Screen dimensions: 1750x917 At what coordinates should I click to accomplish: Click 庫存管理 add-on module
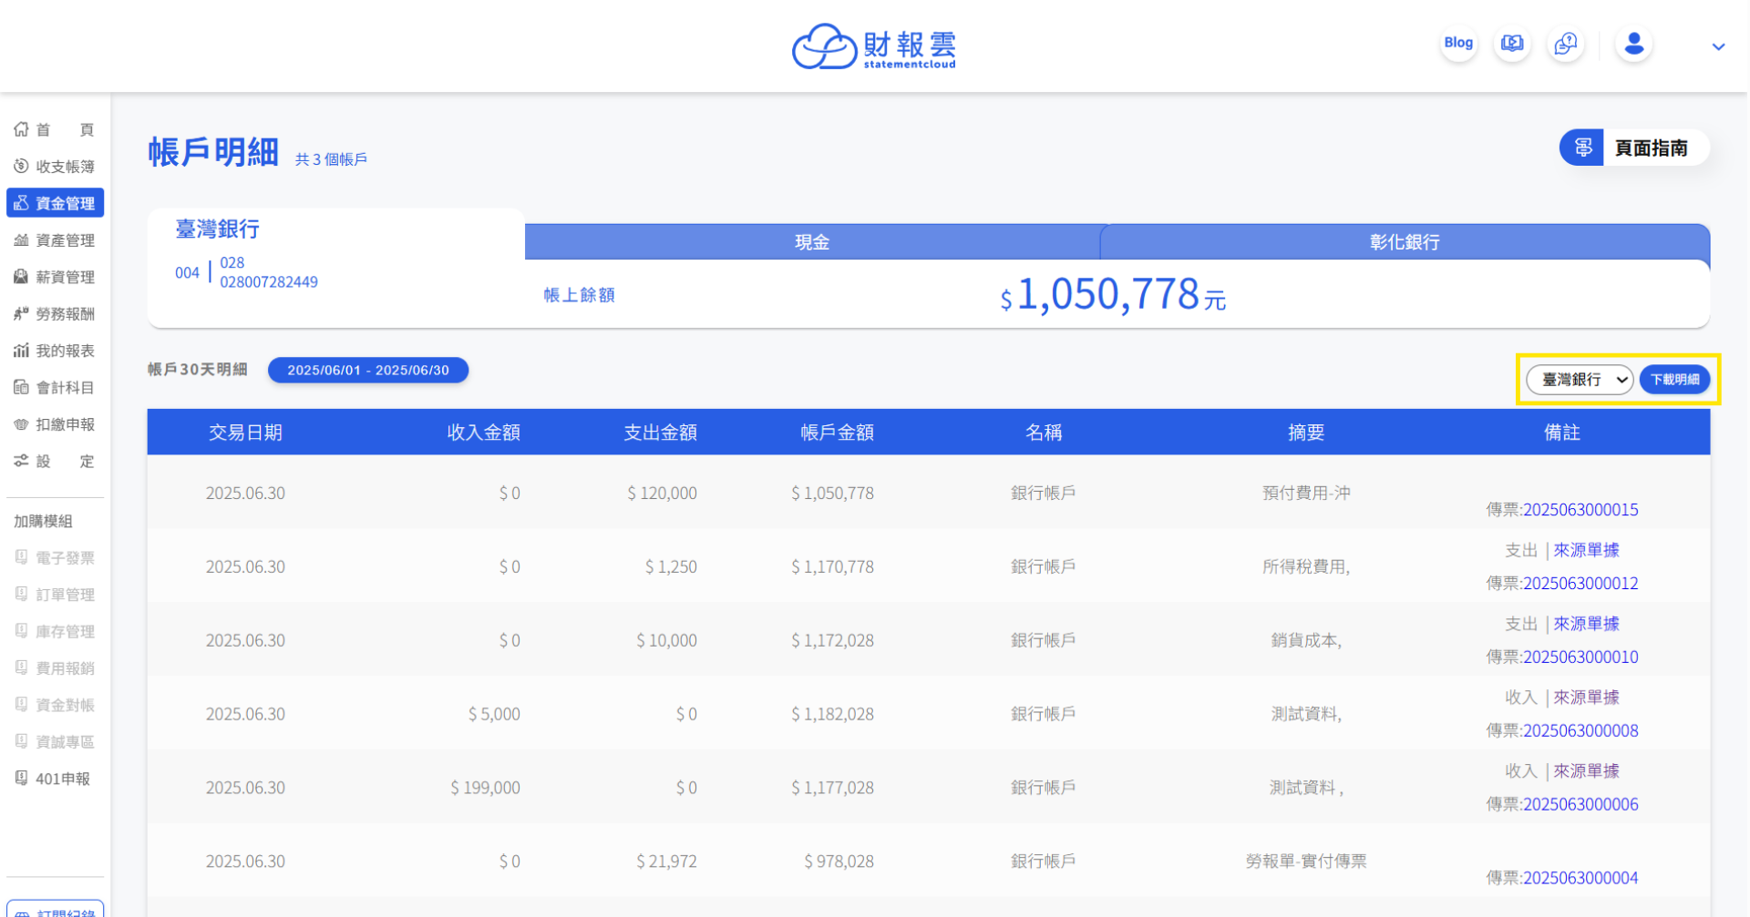click(55, 632)
